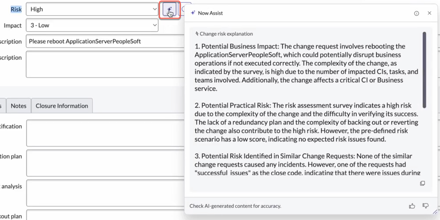Click the 'Potential Business Impact' paragraph
This screenshot has width=440, height=220.
click(x=306, y=68)
